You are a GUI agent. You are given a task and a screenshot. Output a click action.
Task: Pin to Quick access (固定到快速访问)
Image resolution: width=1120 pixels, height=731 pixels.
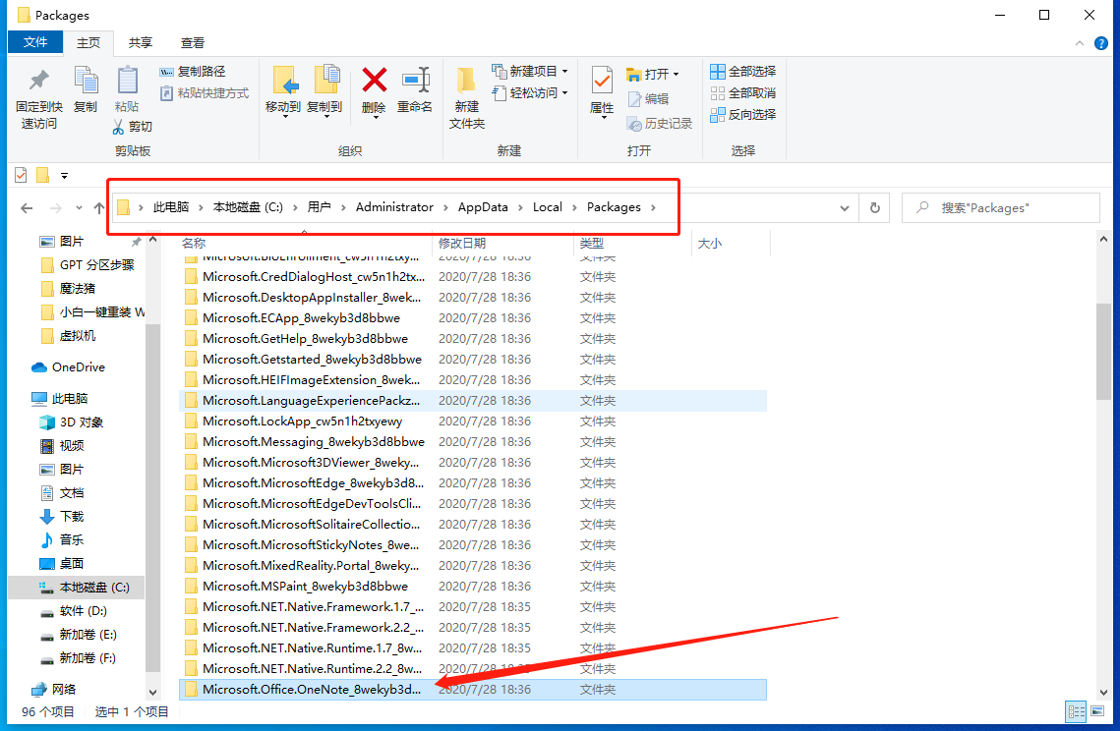pos(38,98)
